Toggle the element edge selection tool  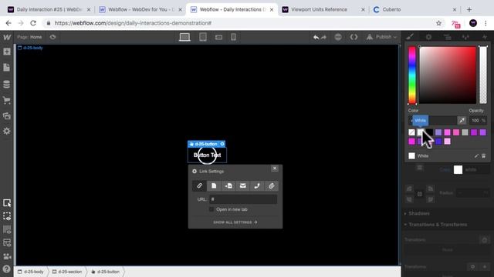(x=7, y=203)
